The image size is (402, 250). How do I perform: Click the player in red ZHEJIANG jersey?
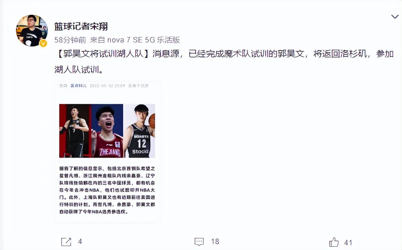[108, 131]
